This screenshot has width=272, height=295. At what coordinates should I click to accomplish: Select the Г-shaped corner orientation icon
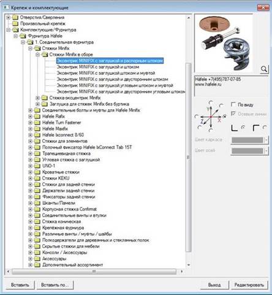click(256, 128)
